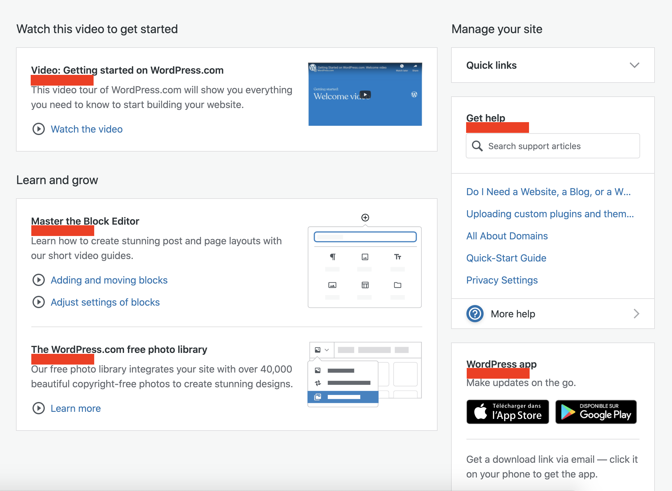This screenshot has height=491, width=672.
Task: Click the blue question mark help icon
Action: click(x=475, y=314)
